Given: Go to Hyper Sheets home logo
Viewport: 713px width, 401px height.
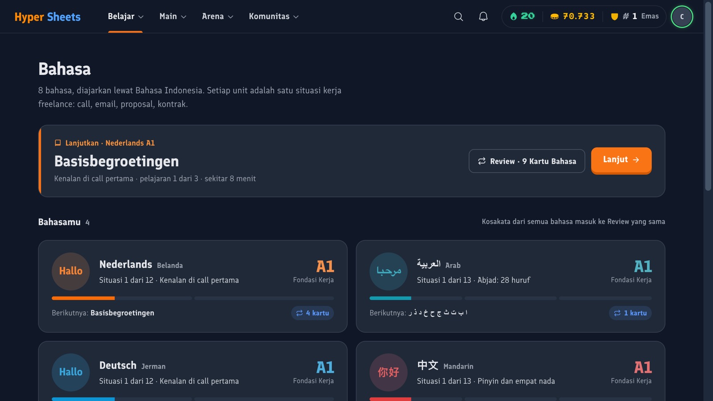Looking at the screenshot, I should tap(48, 17).
